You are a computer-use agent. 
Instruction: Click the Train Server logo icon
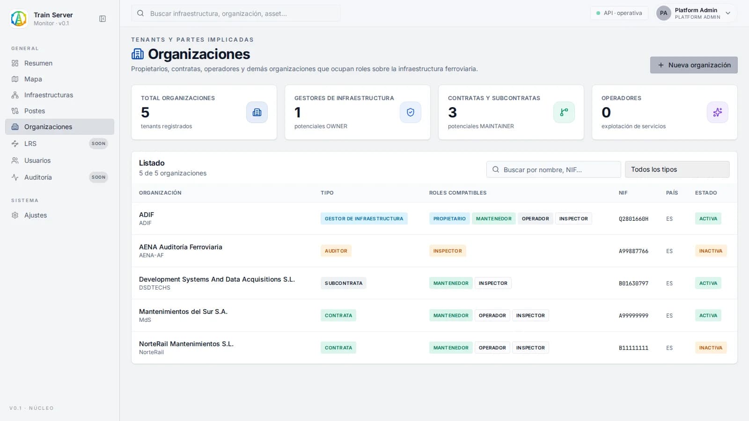pos(19,19)
